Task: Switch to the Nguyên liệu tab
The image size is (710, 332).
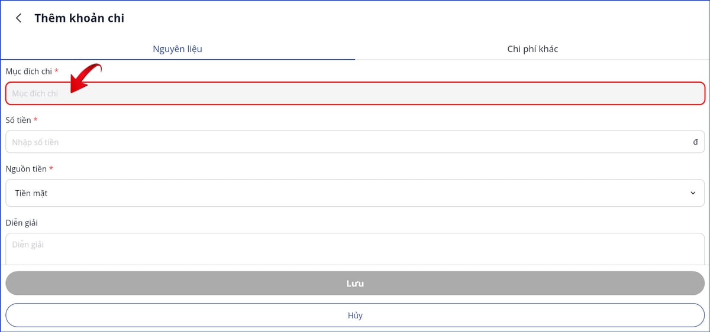Action: (177, 49)
